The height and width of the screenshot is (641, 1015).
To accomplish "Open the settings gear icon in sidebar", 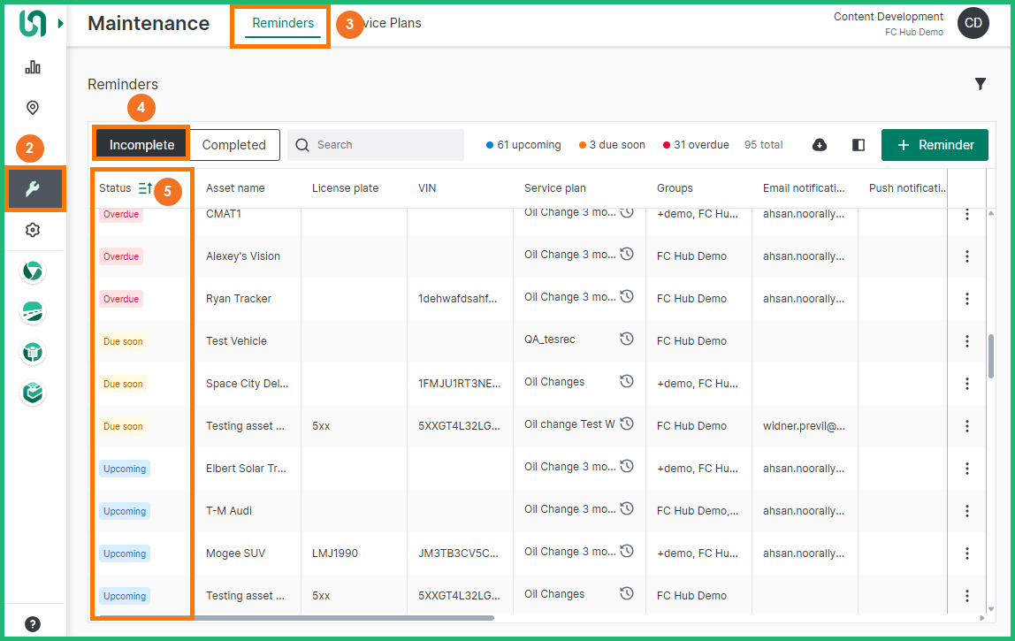I will tap(33, 230).
